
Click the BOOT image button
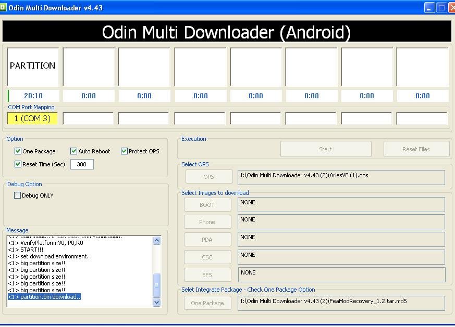(x=207, y=205)
